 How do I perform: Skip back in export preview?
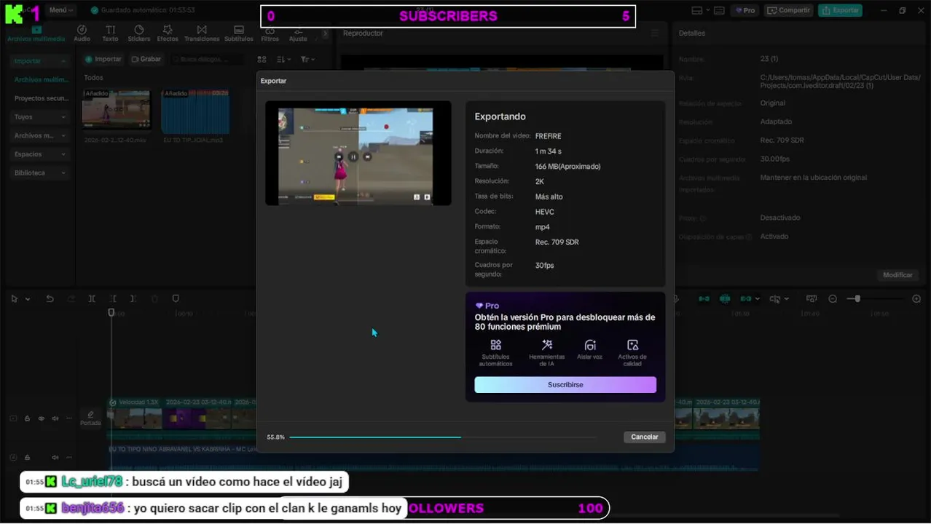(x=339, y=156)
